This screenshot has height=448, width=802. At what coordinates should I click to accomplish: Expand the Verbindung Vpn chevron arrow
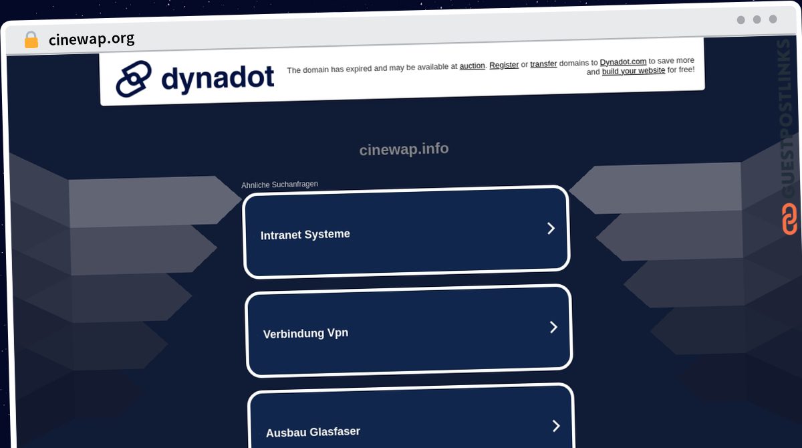click(x=553, y=327)
